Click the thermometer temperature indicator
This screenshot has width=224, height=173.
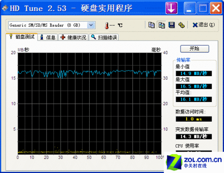click(x=107, y=25)
